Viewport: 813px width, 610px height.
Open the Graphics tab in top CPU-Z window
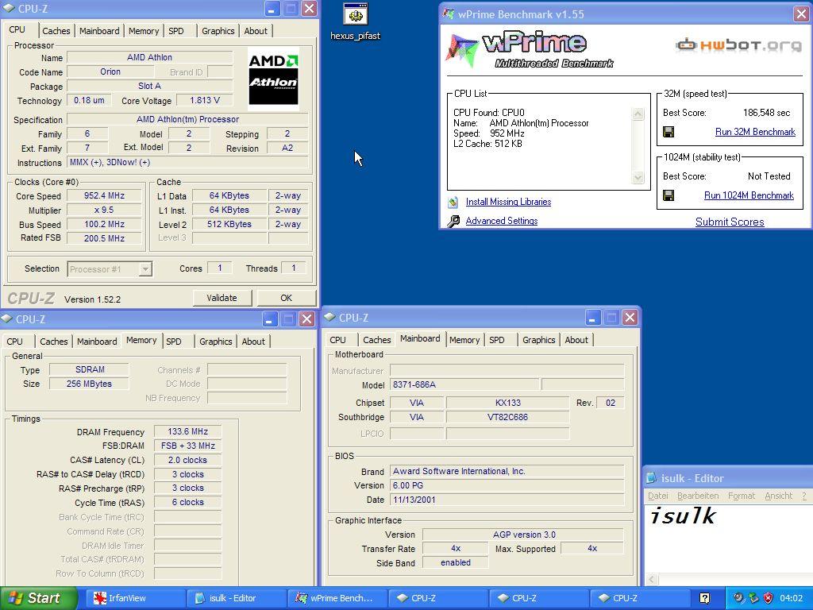point(218,31)
